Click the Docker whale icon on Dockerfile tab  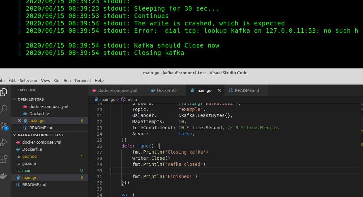click(x=153, y=90)
